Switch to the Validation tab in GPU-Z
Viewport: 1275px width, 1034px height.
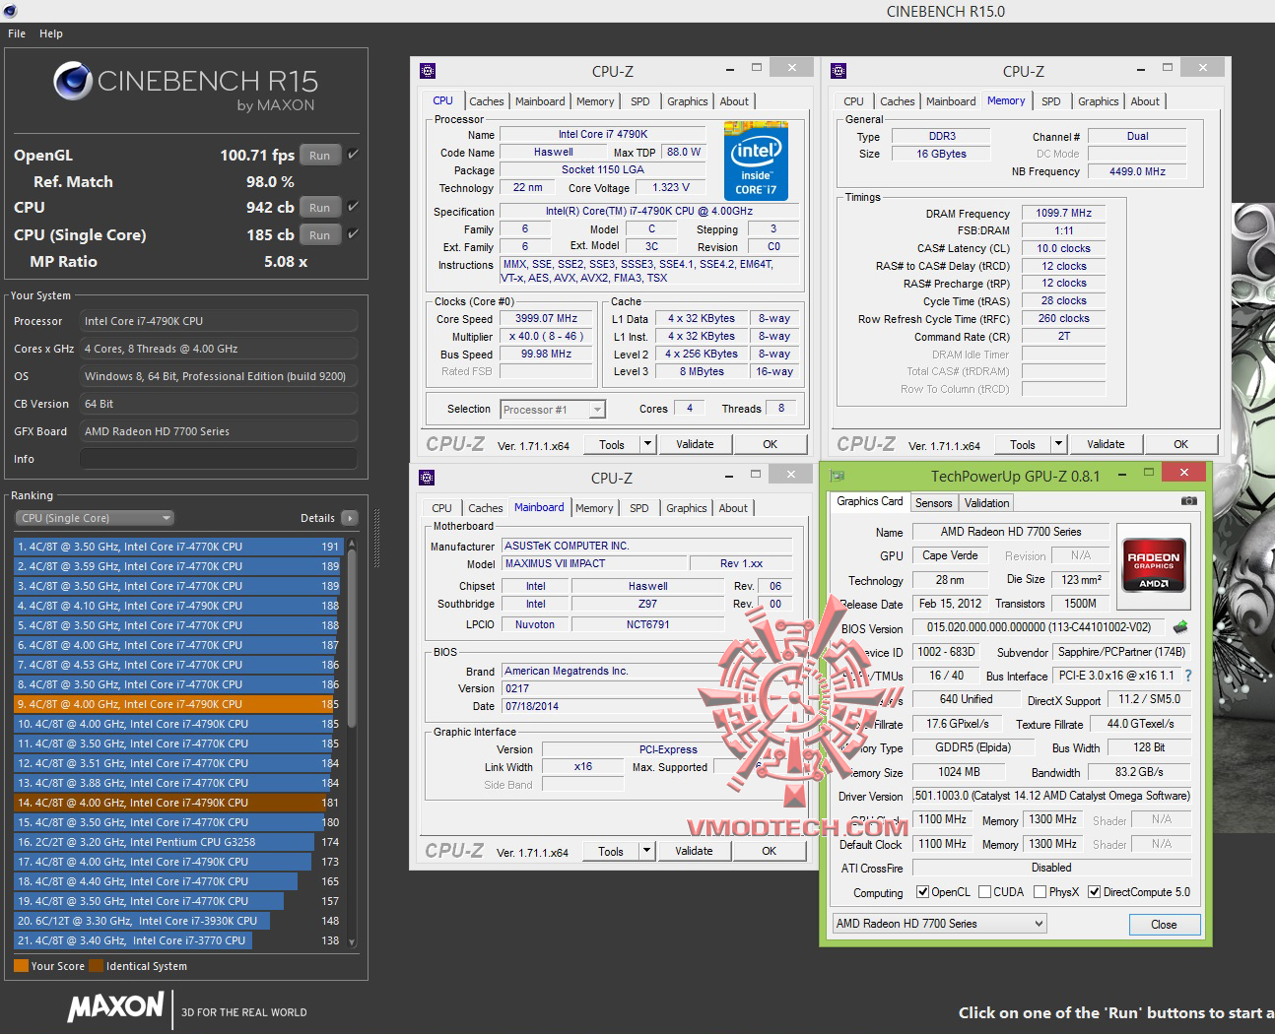[x=986, y=503]
